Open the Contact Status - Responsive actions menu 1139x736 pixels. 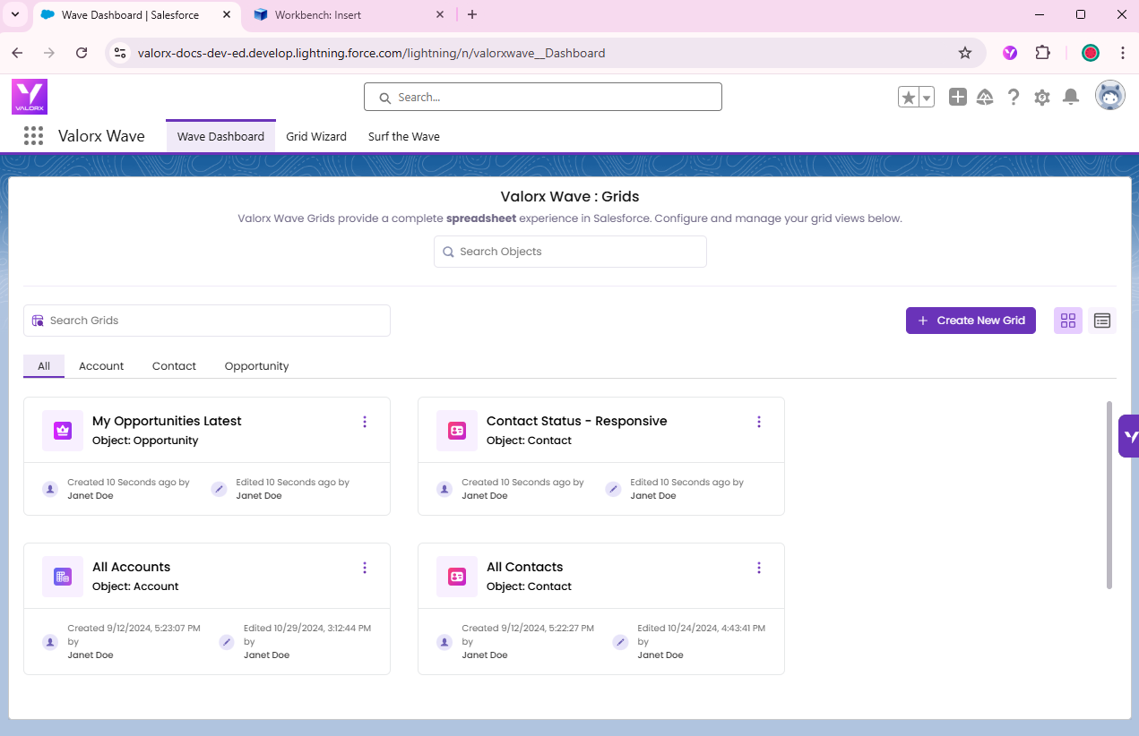click(759, 422)
